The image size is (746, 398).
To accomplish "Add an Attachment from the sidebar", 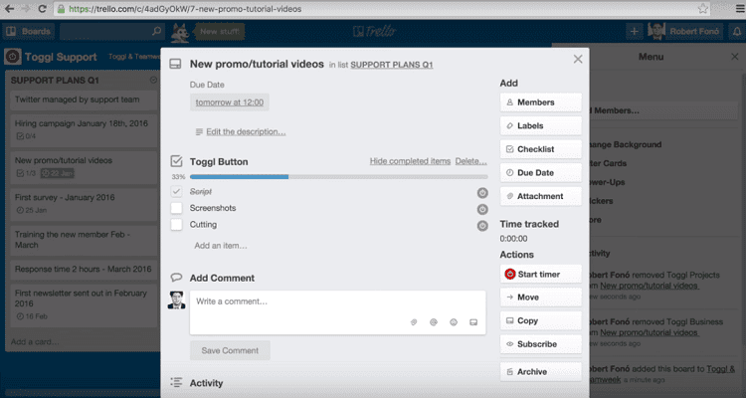I will [x=540, y=196].
